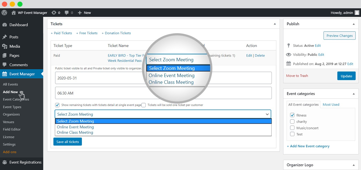The image size is (361, 170).
Task: Click the visibility eye icon in Publish
Action: (x=288, y=55)
